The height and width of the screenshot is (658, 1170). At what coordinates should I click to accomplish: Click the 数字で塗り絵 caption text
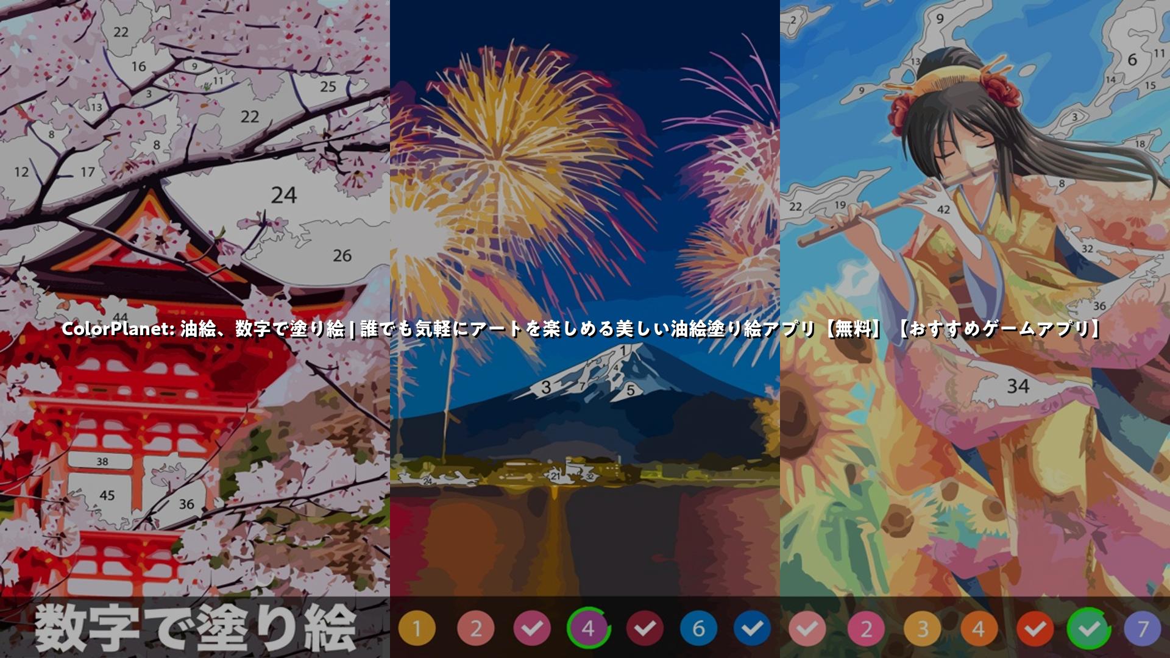click(x=195, y=628)
